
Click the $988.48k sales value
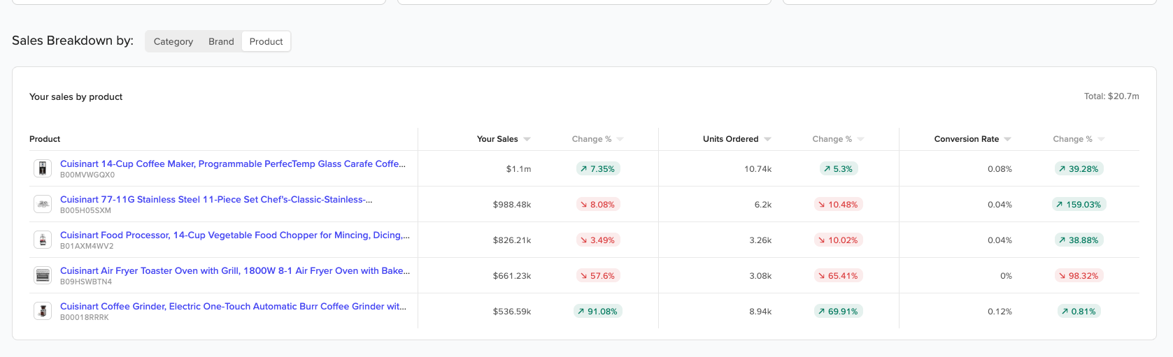tap(512, 205)
